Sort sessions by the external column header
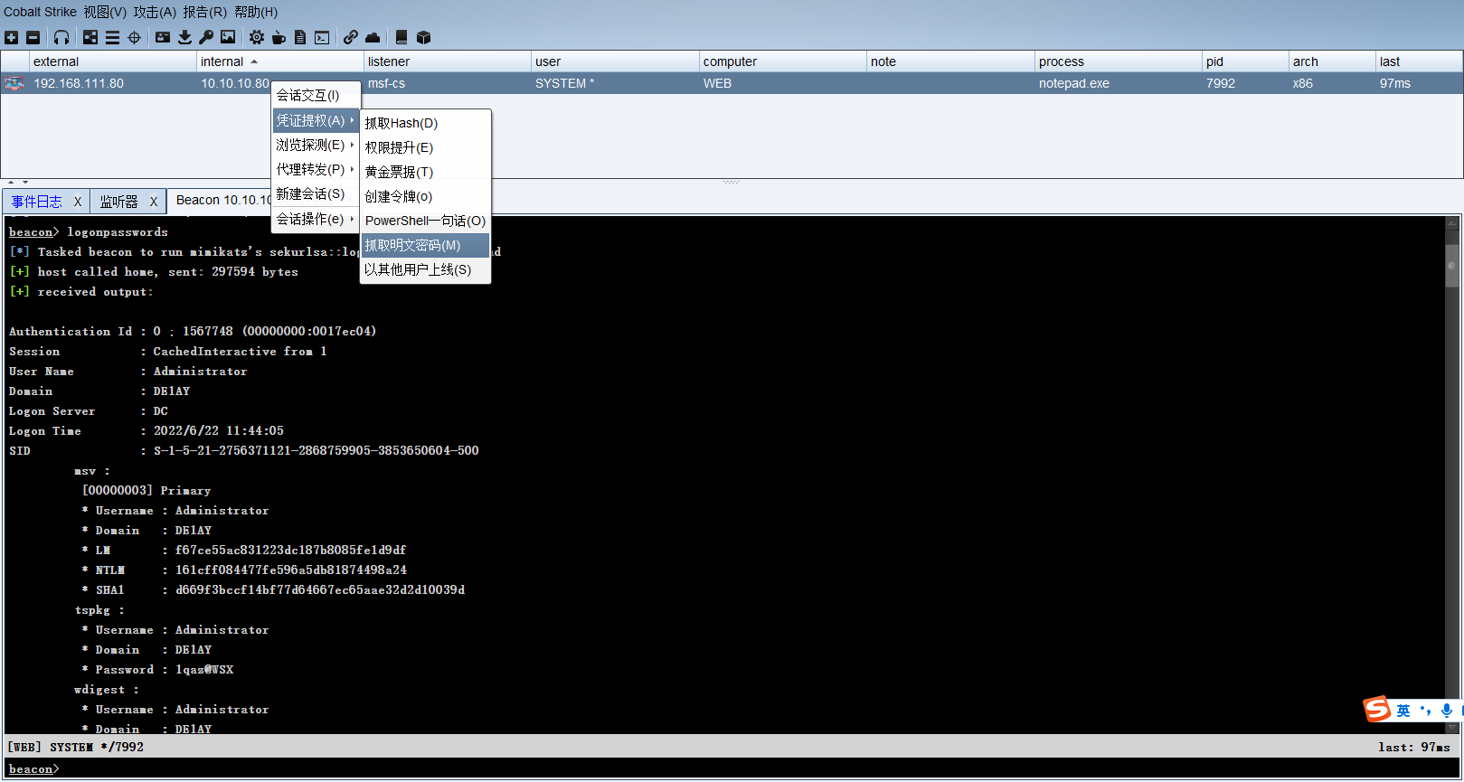 point(113,61)
